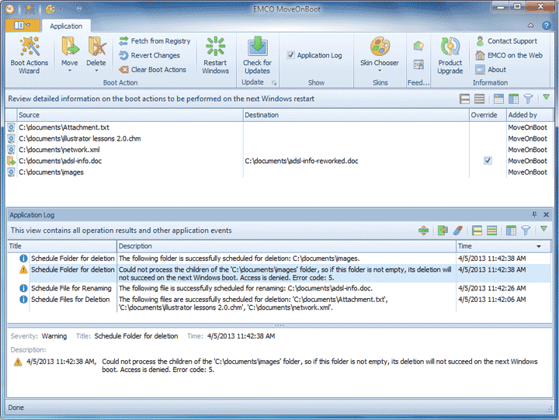
Task: Click the filter funnel icon in Application Log
Action: pos(526,231)
